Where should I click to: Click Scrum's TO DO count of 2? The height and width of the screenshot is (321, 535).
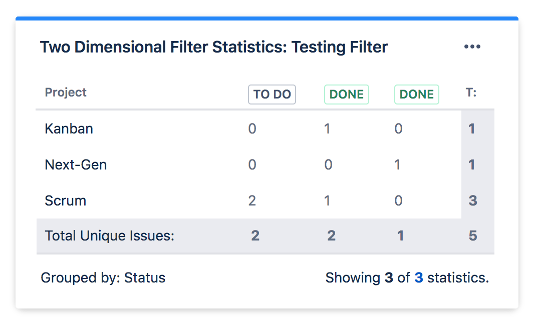click(x=252, y=200)
